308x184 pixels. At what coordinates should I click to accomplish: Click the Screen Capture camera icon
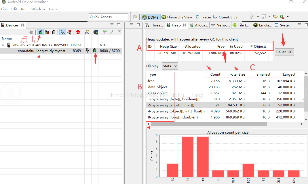87,32
